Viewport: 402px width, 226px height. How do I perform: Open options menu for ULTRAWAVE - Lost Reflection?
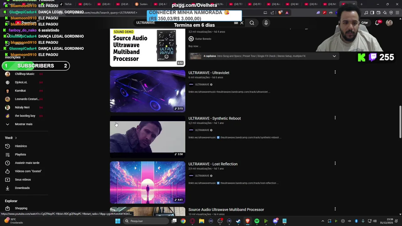(335, 163)
